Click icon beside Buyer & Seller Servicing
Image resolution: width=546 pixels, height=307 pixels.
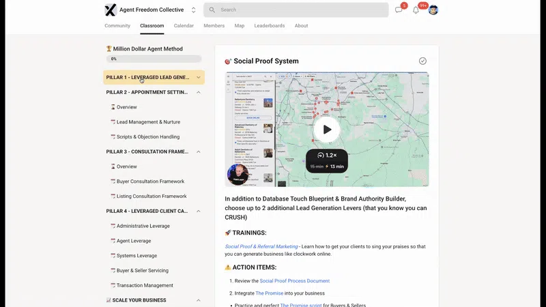coord(113,270)
